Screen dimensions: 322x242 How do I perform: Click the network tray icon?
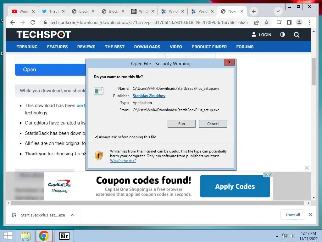tap(285, 236)
